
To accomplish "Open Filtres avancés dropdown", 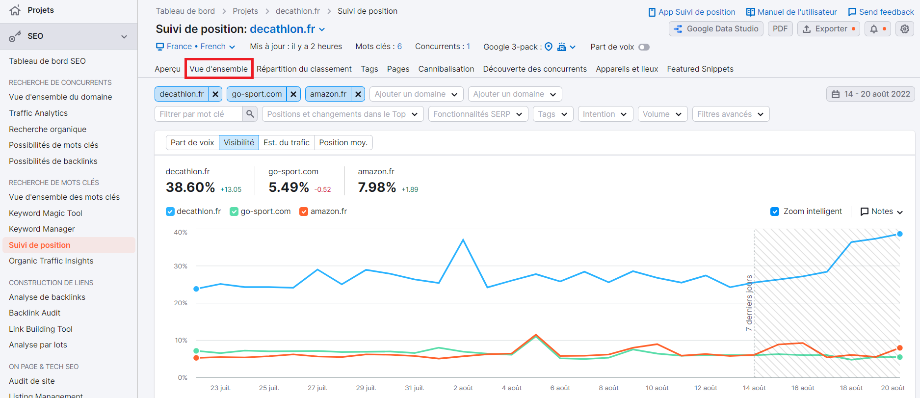I will (x=731, y=114).
